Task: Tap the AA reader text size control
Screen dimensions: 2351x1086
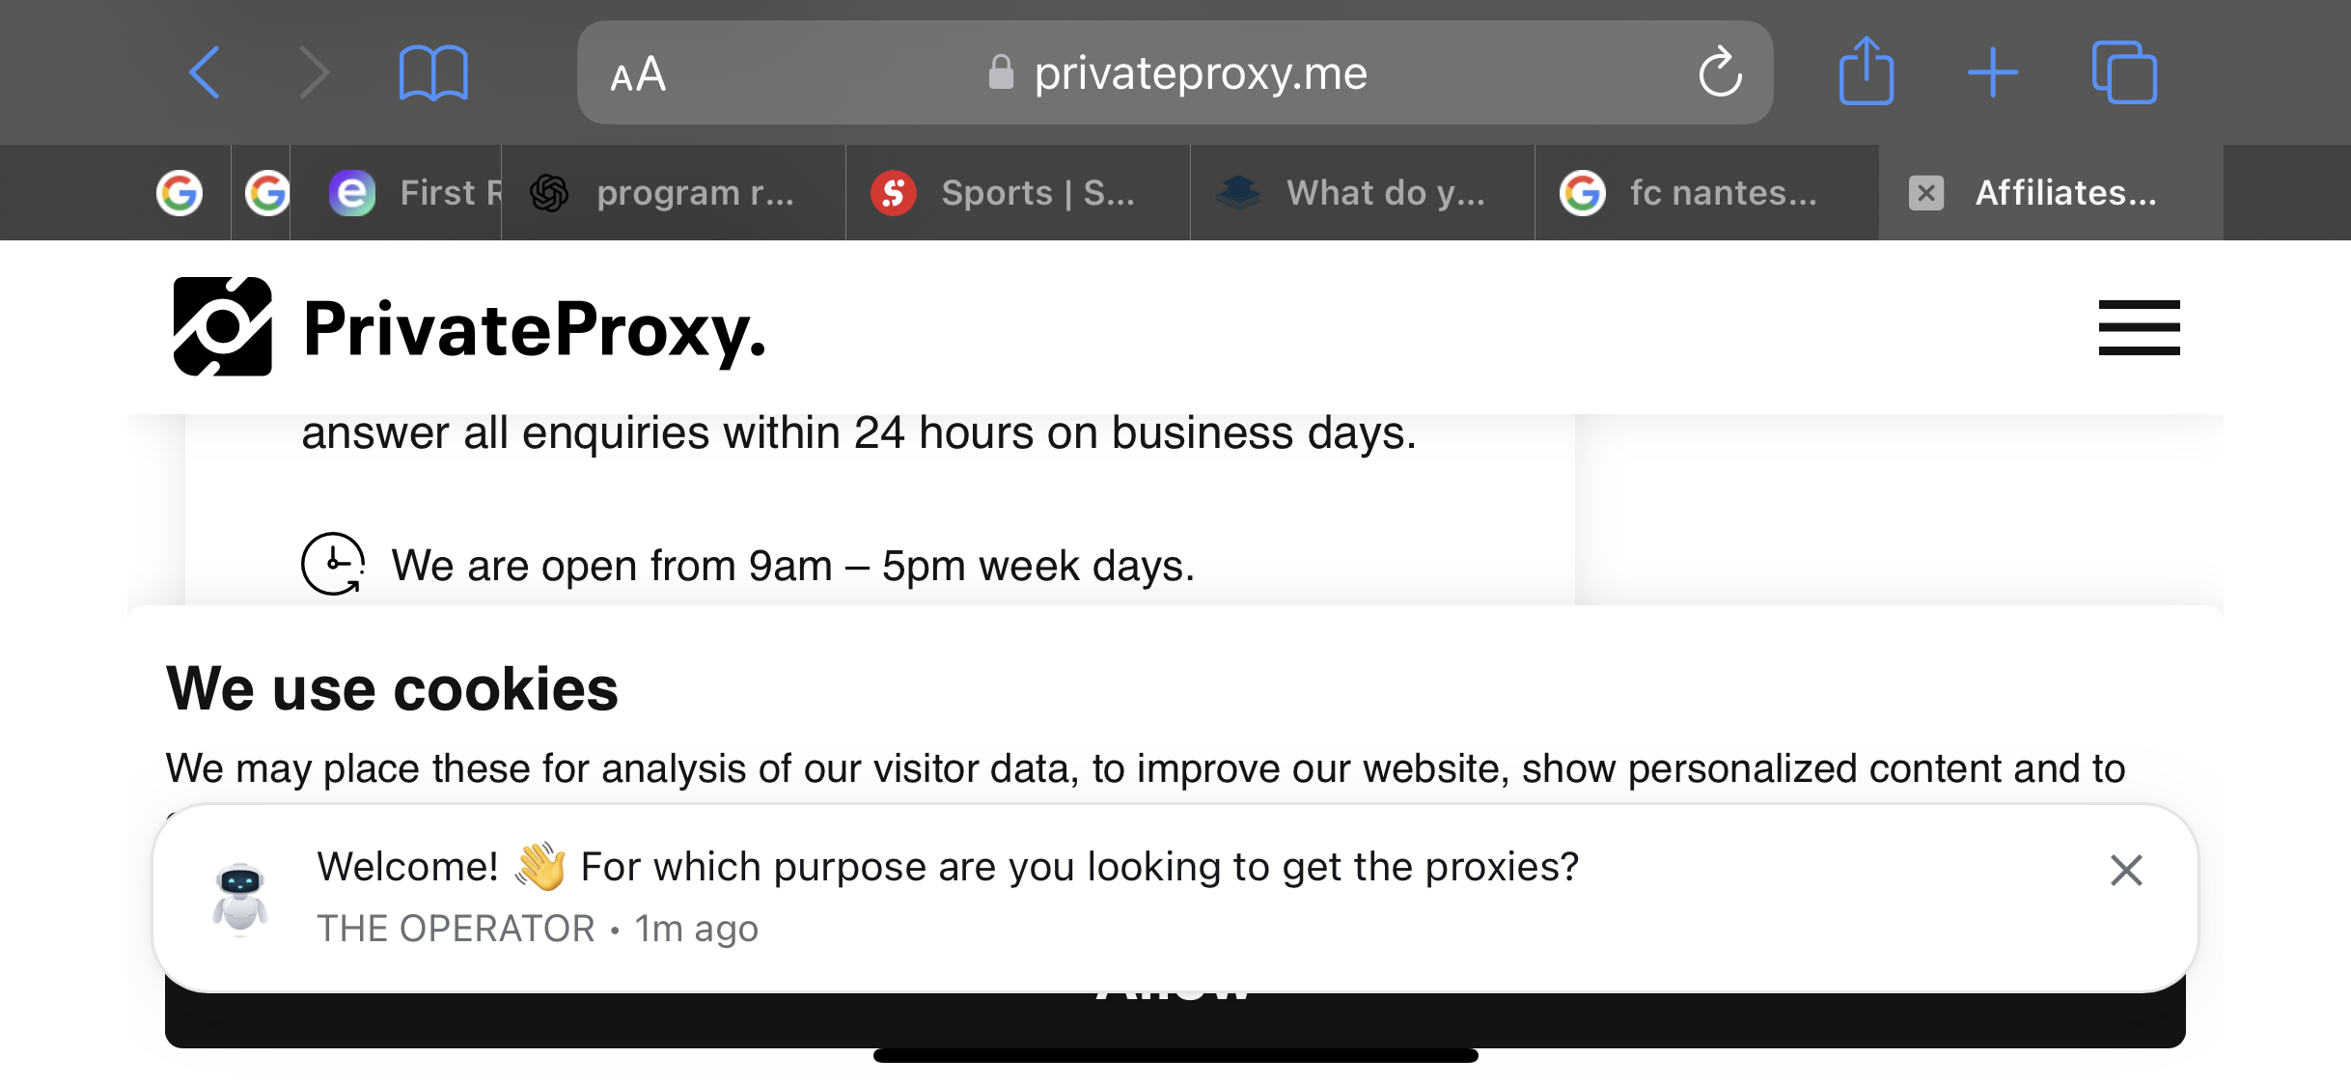Action: [x=638, y=74]
